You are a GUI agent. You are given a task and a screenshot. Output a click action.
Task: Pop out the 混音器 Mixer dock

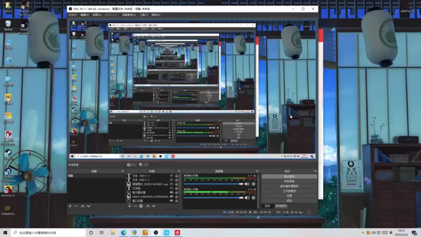point(257,171)
